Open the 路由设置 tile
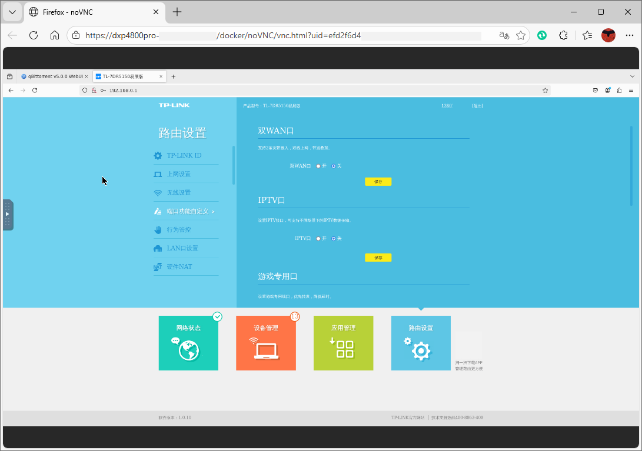The width and height of the screenshot is (642, 451). click(x=421, y=343)
